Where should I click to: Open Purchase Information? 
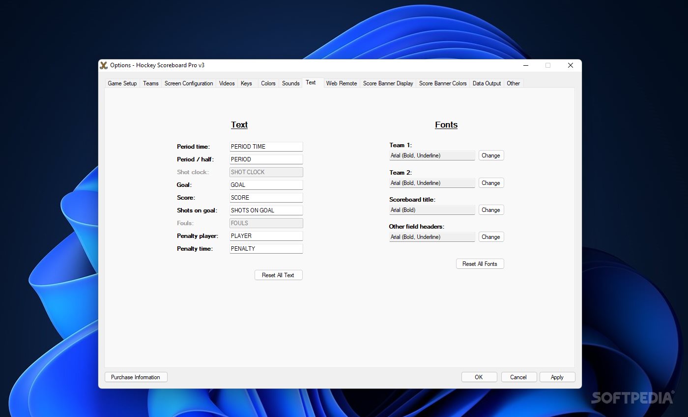click(136, 377)
